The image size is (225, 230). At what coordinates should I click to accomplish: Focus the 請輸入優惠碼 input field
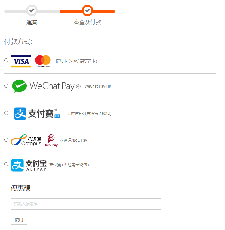(86, 204)
